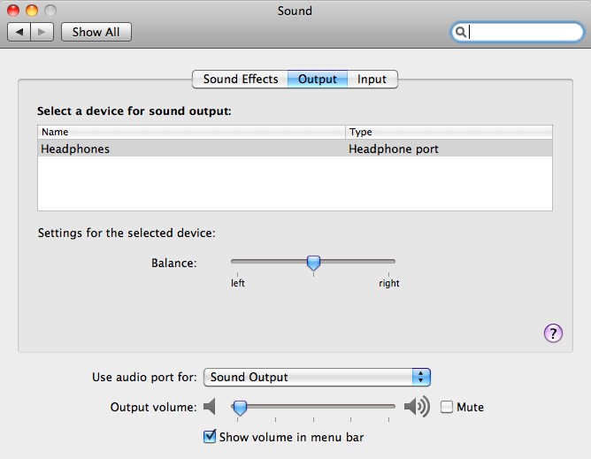Viewport: 591px width, 459px height.
Task: Select Headphones in the device list
Action: coord(76,149)
